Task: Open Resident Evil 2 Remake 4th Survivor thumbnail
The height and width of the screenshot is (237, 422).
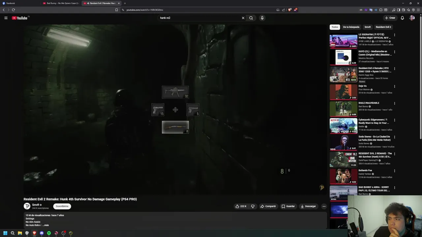Action: (343, 159)
